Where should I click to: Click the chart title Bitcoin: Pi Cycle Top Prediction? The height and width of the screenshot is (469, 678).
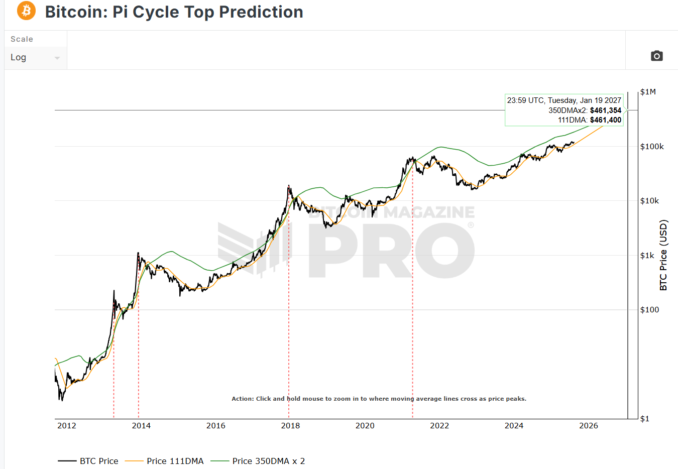click(173, 12)
